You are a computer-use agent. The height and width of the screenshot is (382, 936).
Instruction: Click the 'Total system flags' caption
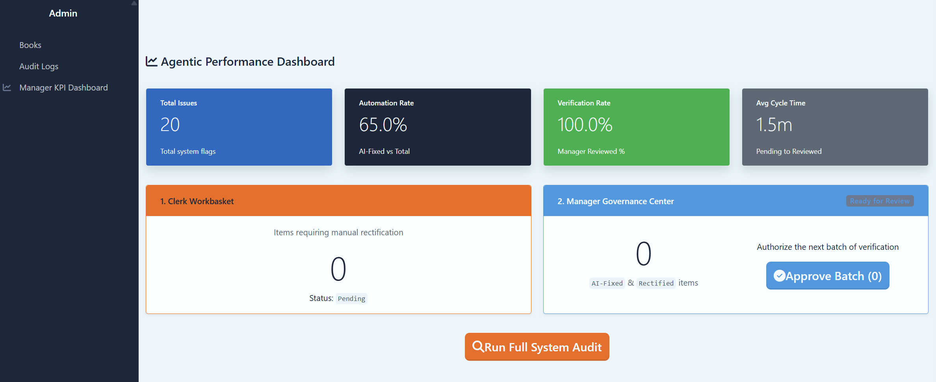point(188,151)
